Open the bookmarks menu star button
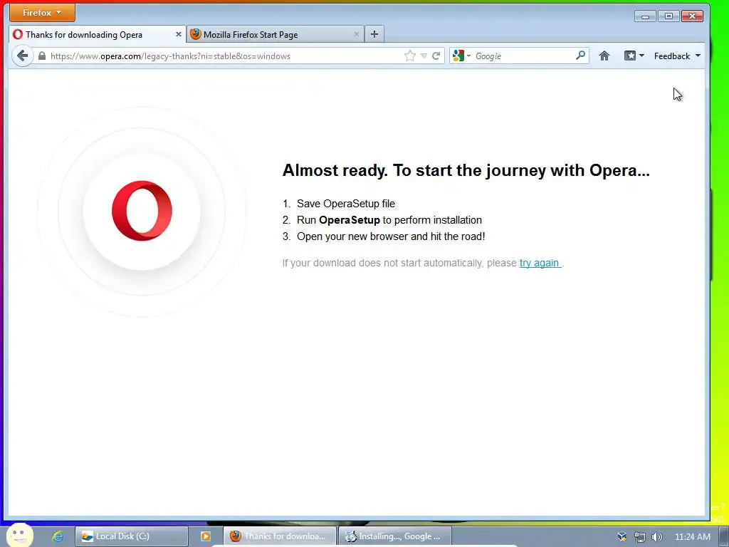 click(x=634, y=56)
